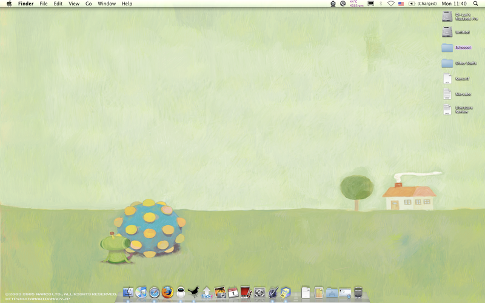The height and width of the screenshot is (303, 485).
Task: Open the minimized window thumbnail in dock
Action: click(x=345, y=293)
